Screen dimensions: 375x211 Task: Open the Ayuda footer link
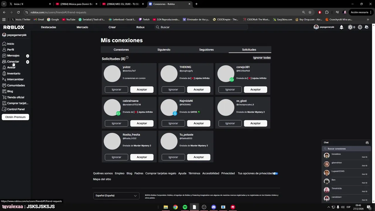point(182,173)
